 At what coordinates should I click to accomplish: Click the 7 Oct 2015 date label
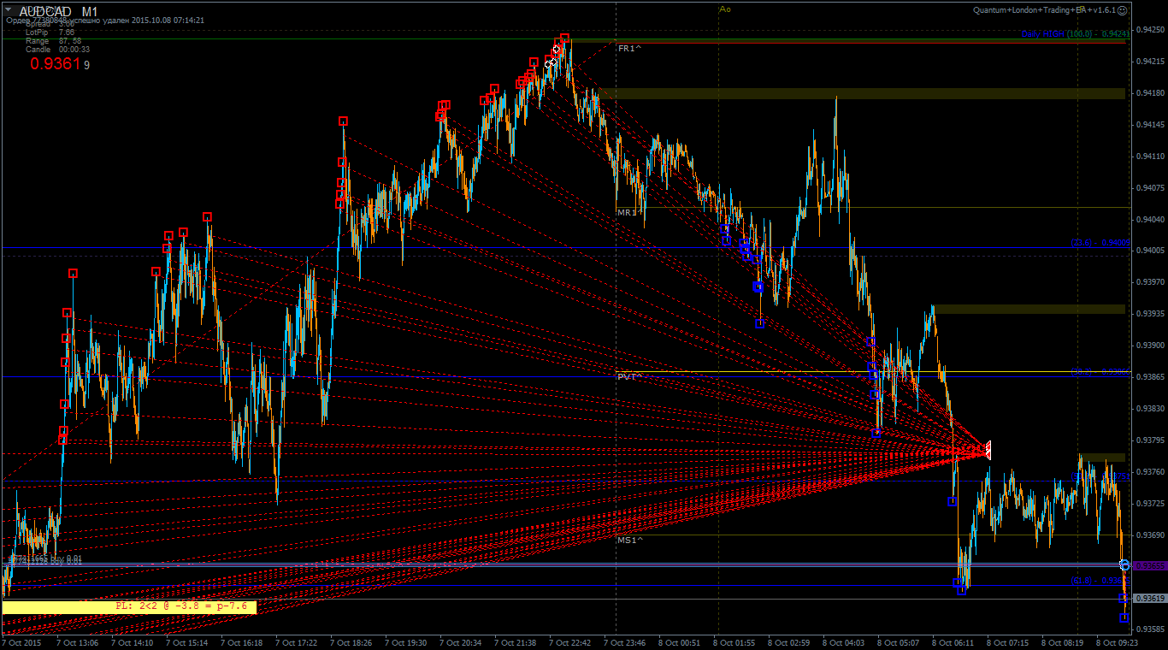click(x=22, y=642)
